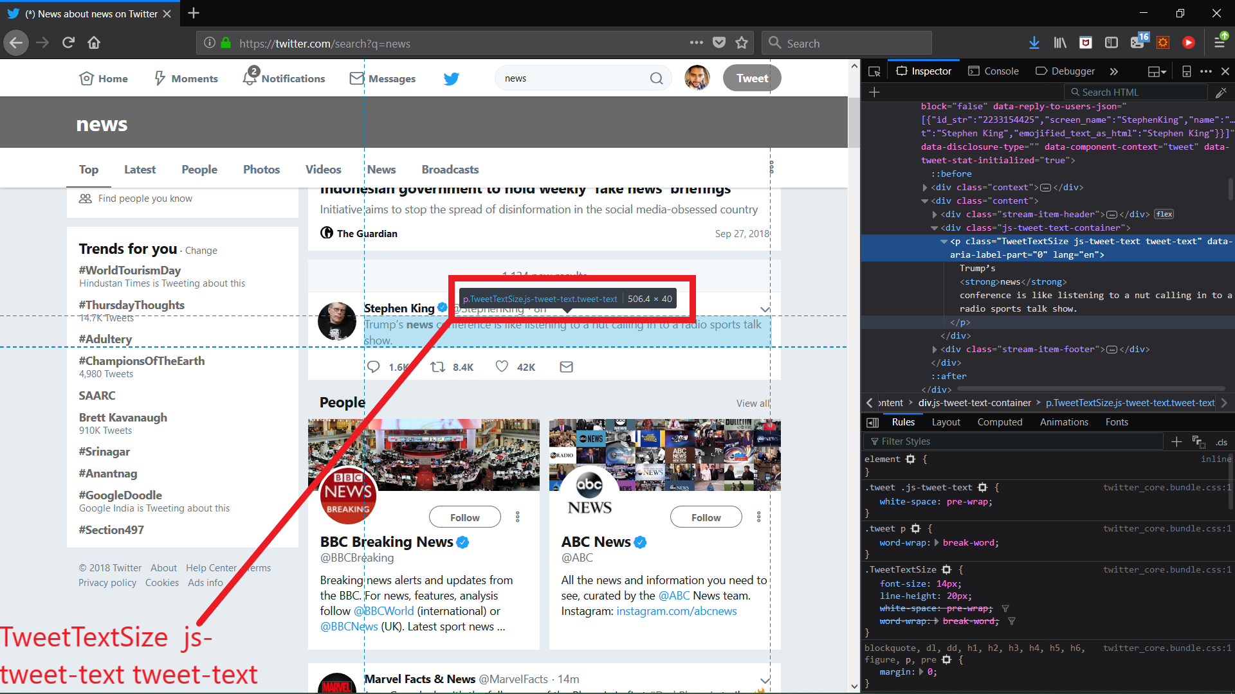Viewport: 1235px width, 694px height.
Task: Open the downloads arrow icon in toolbar
Action: 1034,43
